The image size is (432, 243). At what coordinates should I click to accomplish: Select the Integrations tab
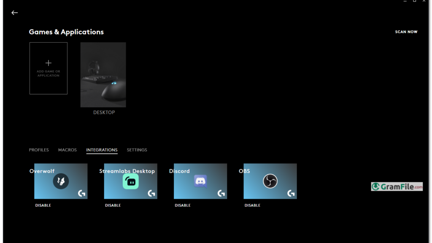pyautogui.click(x=102, y=150)
